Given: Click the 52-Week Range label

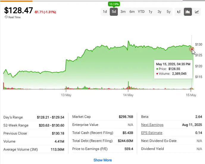Looking at the screenshot, I should tap(16, 125).
